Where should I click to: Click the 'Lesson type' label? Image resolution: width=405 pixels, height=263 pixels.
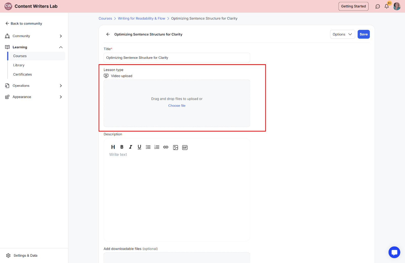click(113, 70)
